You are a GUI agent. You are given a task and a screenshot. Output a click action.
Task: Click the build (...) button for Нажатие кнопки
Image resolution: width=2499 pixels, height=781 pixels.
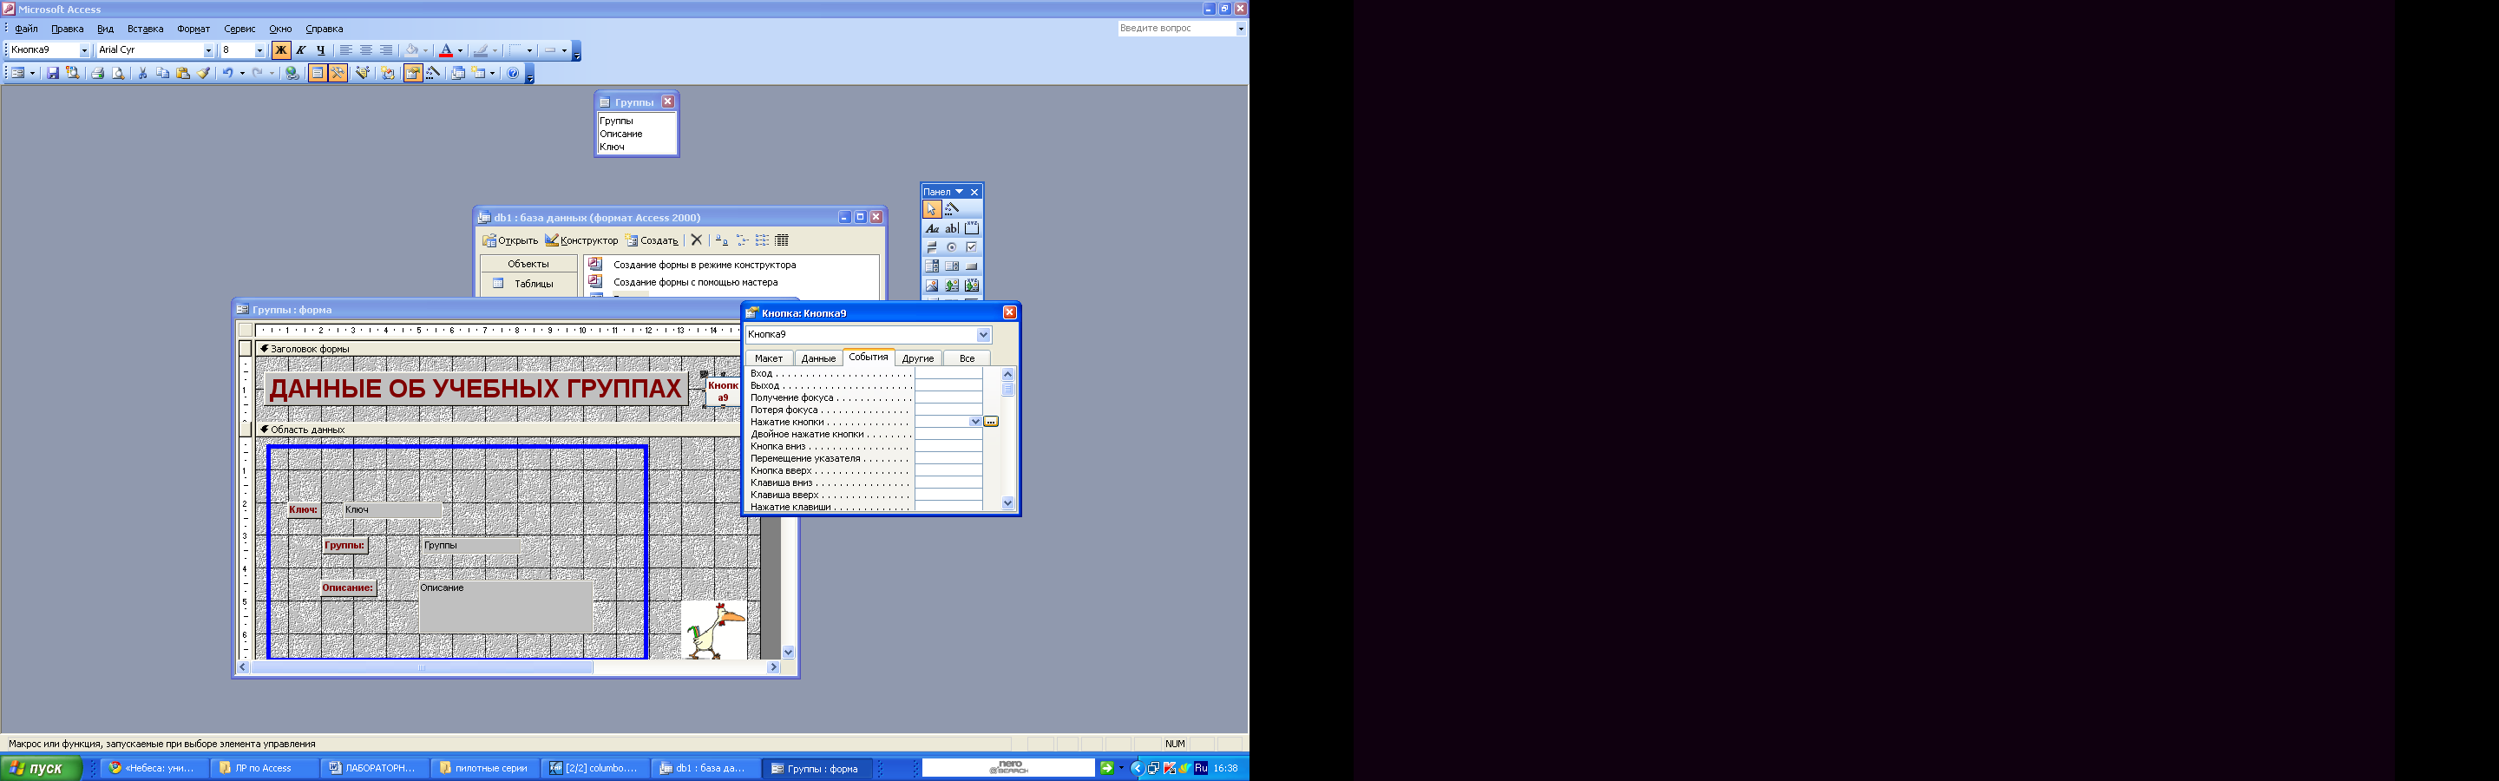tap(990, 421)
